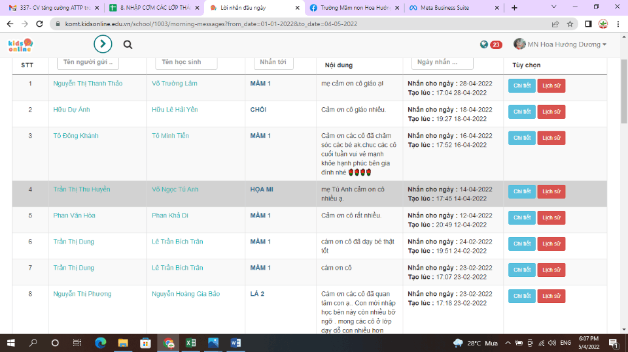Expand the sidebar with the arrow circle icon
This screenshot has height=352, width=628.
(103, 44)
